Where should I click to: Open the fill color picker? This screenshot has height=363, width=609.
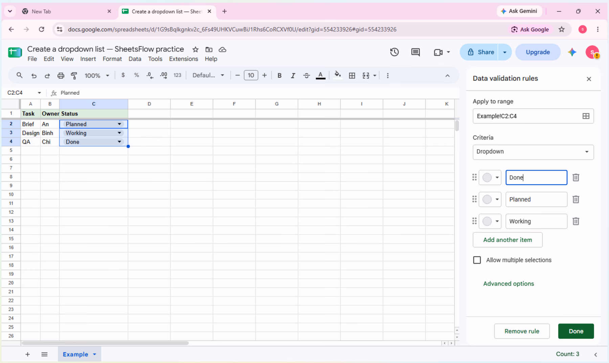(x=337, y=75)
